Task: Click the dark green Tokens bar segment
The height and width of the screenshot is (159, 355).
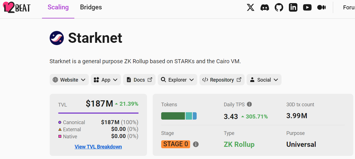Action: point(173,116)
